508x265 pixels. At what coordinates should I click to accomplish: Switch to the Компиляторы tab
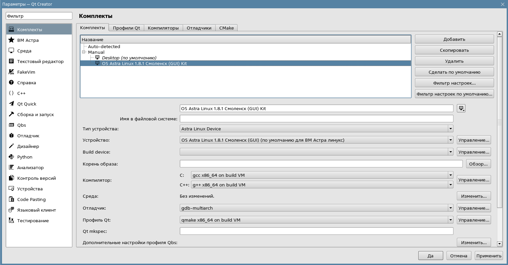click(163, 28)
